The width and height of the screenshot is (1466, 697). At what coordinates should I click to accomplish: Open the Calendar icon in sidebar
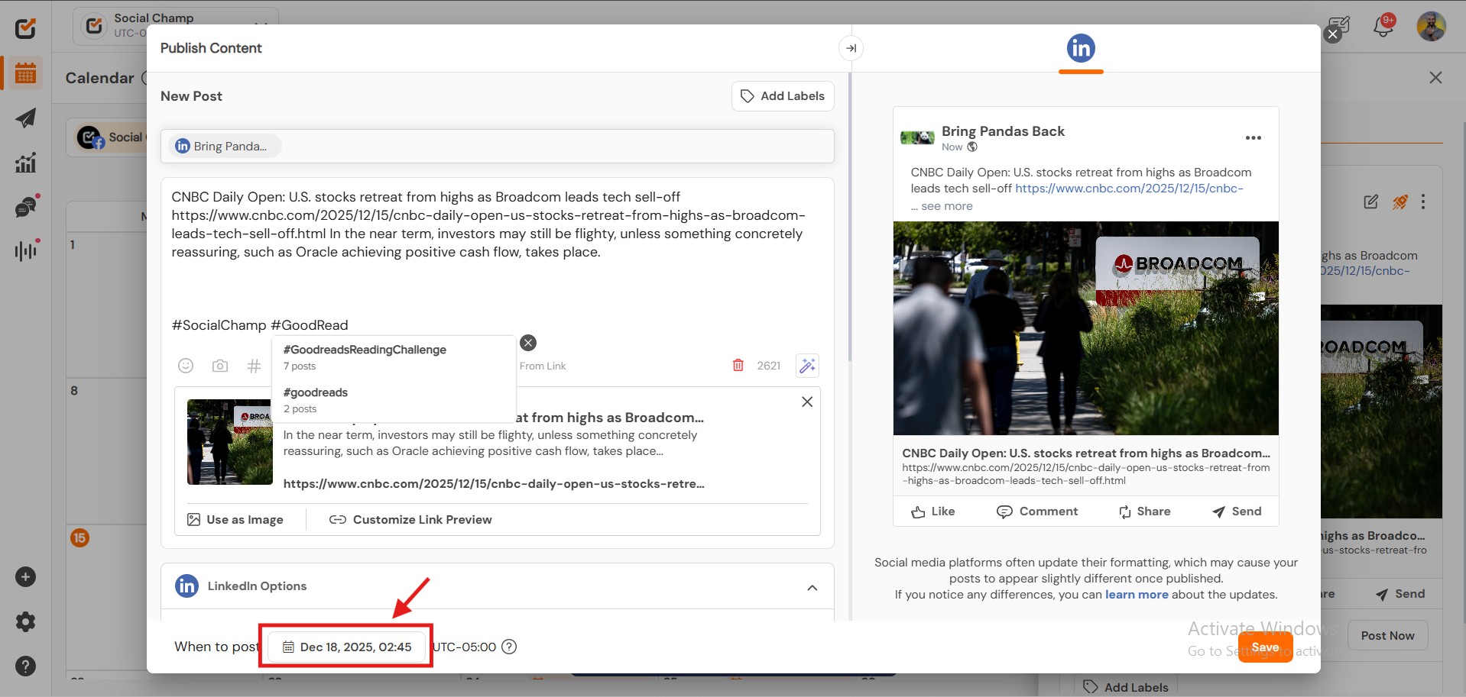point(26,74)
